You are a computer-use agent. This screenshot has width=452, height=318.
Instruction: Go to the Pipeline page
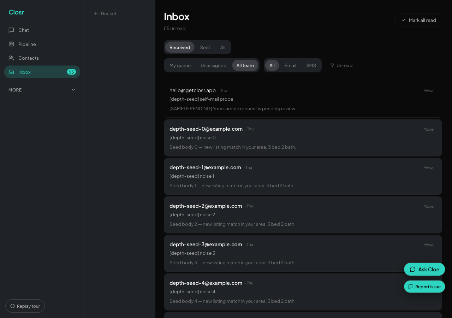click(42, 44)
